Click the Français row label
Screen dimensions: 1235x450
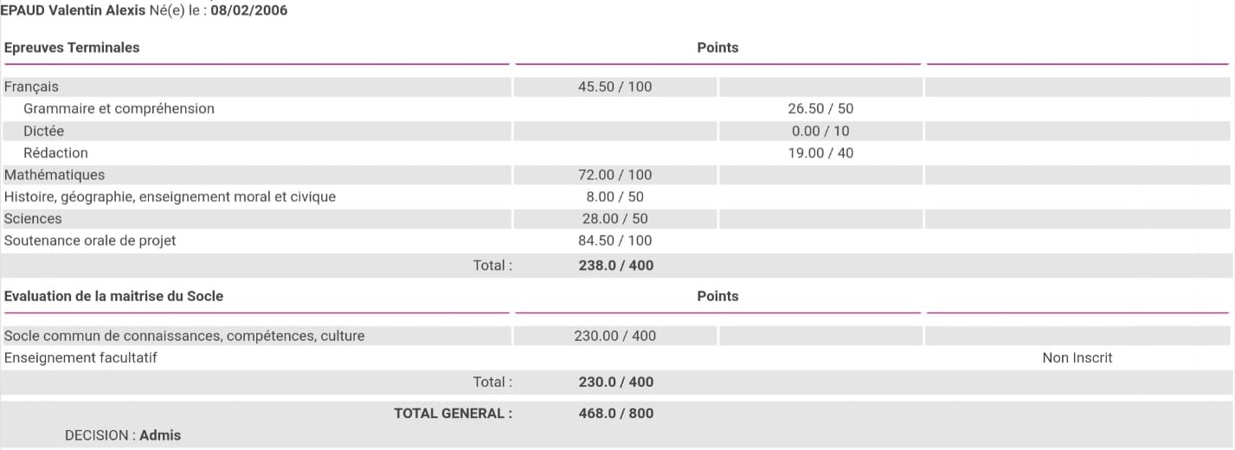[x=31, y=87]
